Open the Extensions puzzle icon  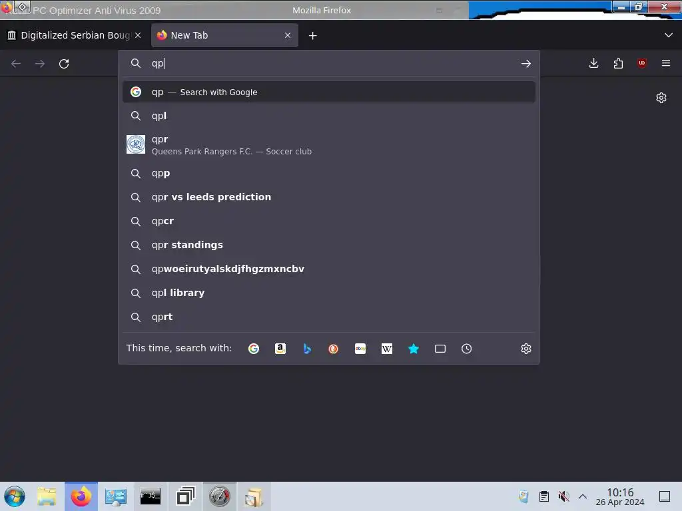coord(618,63)
